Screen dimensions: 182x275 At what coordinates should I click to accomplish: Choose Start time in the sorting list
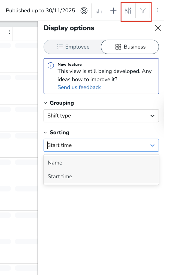coord(60,176)
